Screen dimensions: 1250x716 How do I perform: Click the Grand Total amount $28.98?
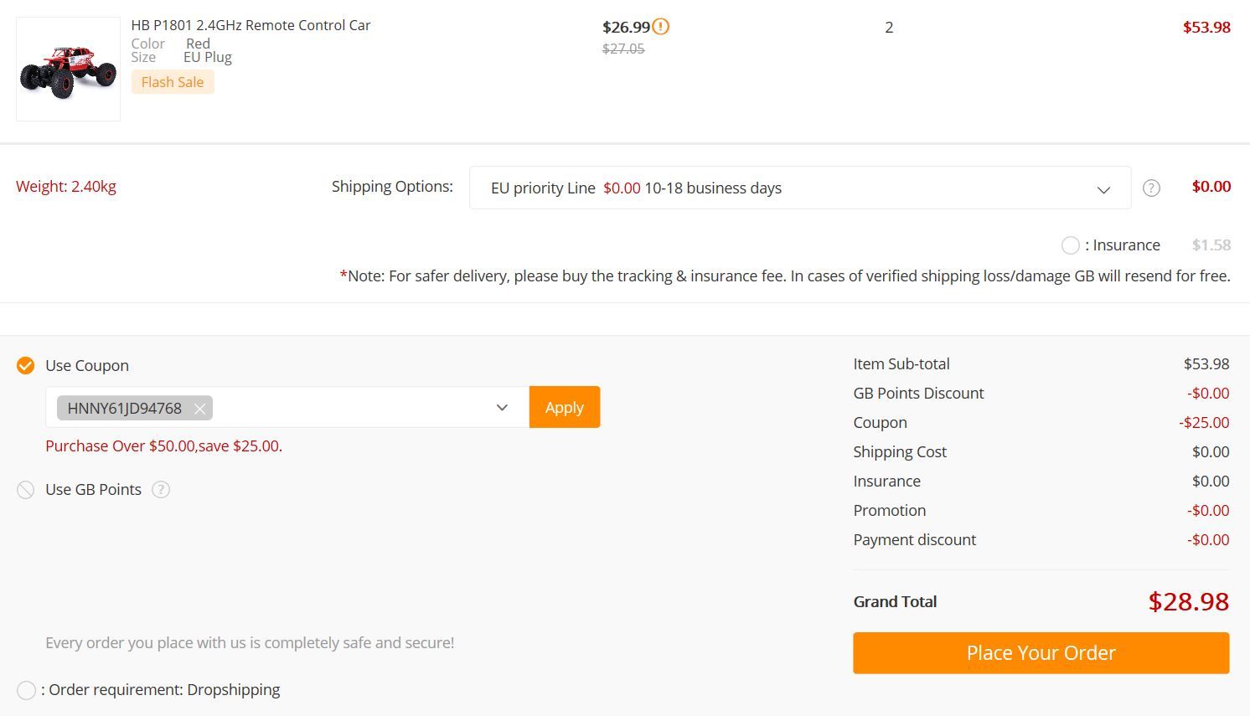pos(1188,601)
